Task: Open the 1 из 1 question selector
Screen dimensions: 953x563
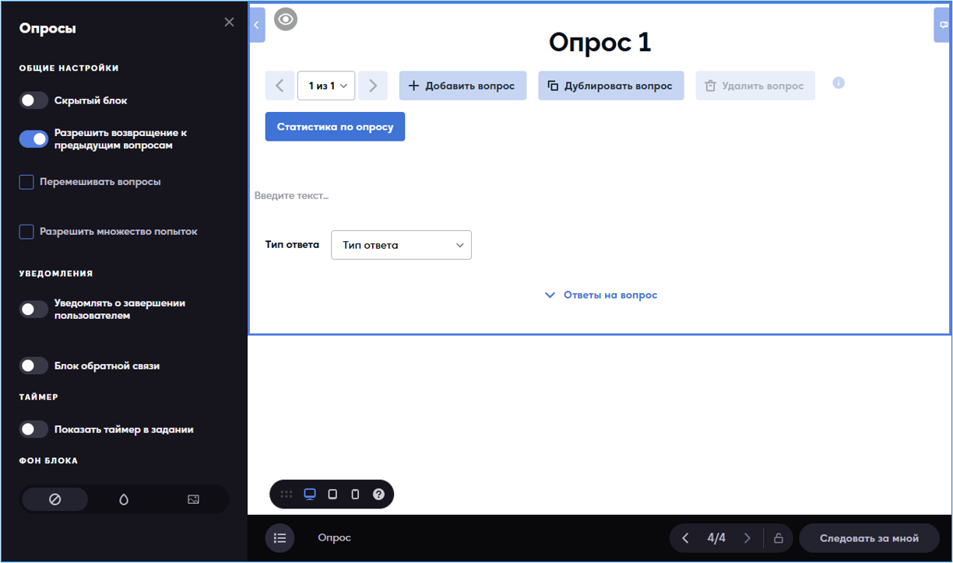Action: pos(326,86)
